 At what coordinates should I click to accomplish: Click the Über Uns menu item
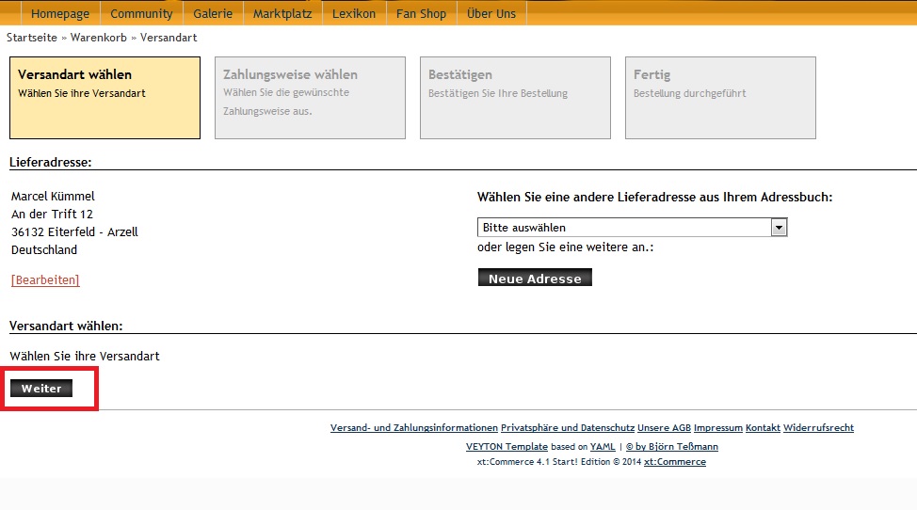[491, 13]
